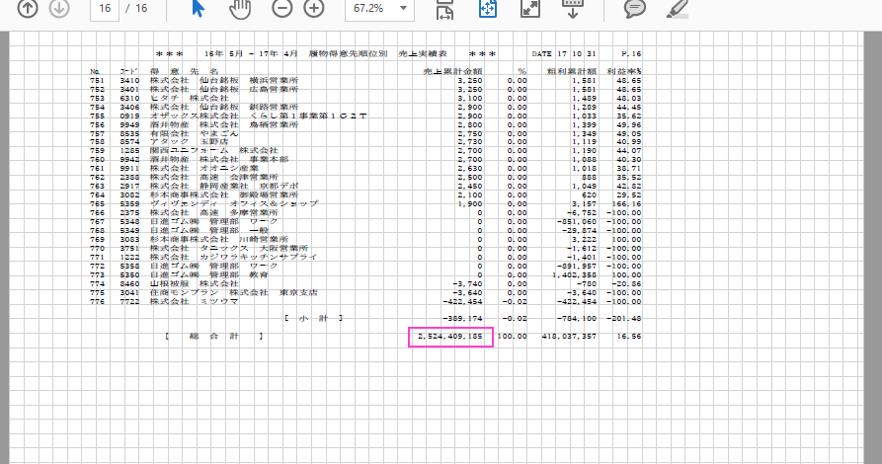Click the read mode keyboard-arrow icon
This screenshot has width=882, height=464.
tap(573, 8)
